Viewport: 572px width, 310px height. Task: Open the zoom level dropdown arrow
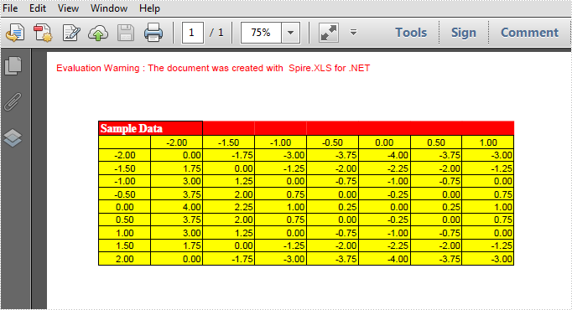(290, 33)
